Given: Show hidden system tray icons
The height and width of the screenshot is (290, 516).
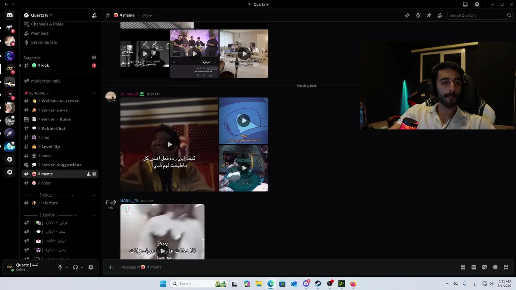Looking at the screenshot, I should point(447,284).
